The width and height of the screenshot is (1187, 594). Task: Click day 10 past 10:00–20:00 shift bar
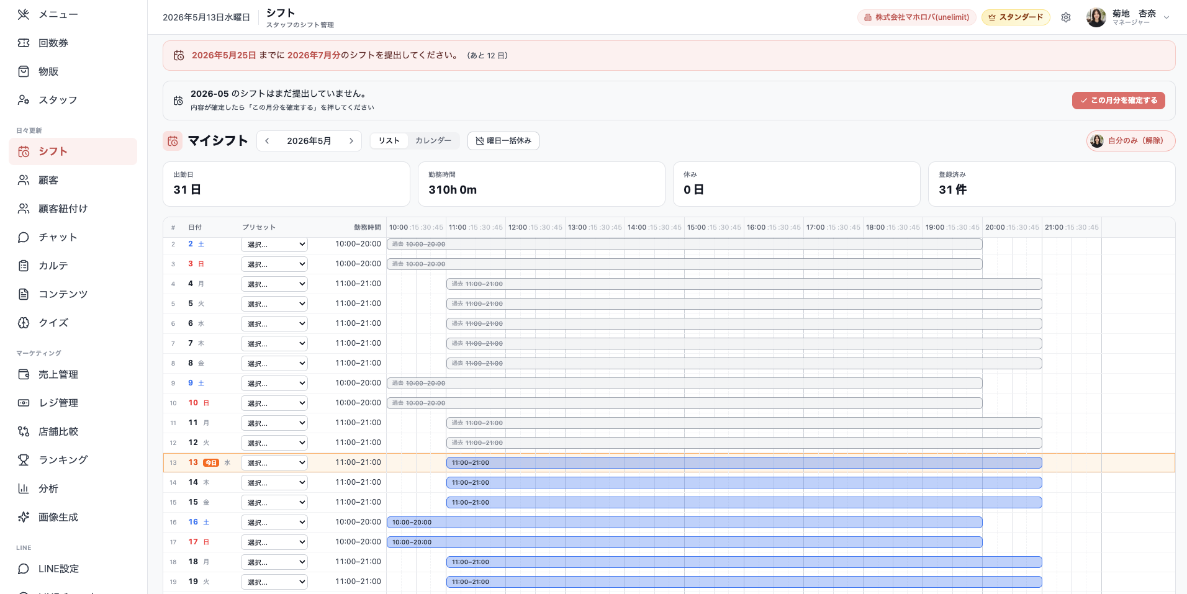(x=684, y=403)
